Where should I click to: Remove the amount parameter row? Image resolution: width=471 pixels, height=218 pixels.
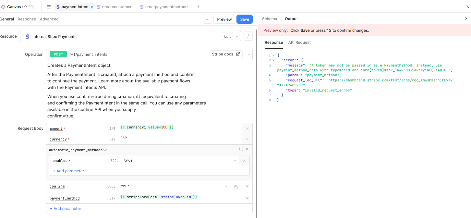pos(247,129)
